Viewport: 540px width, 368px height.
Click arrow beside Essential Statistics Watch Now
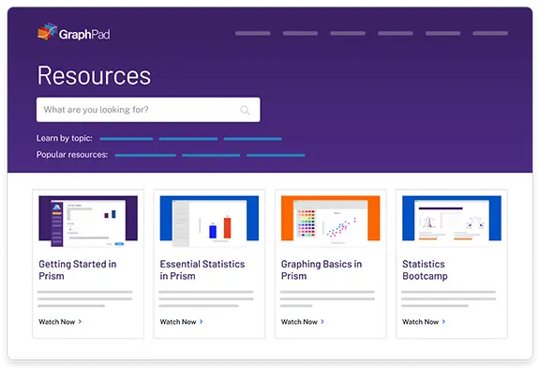click(x=202, y=321)
